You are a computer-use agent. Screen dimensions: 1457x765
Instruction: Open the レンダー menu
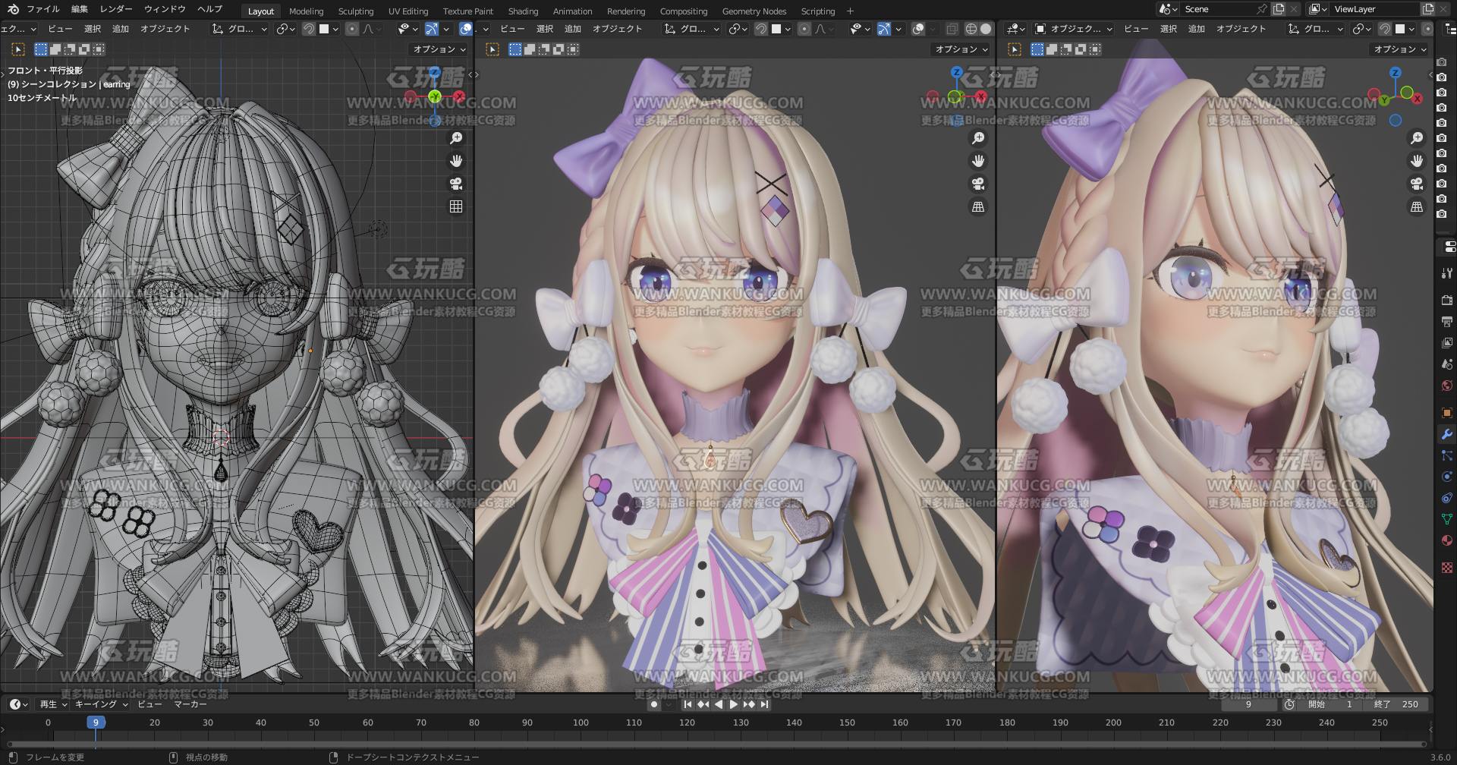(x=115, y=9)
